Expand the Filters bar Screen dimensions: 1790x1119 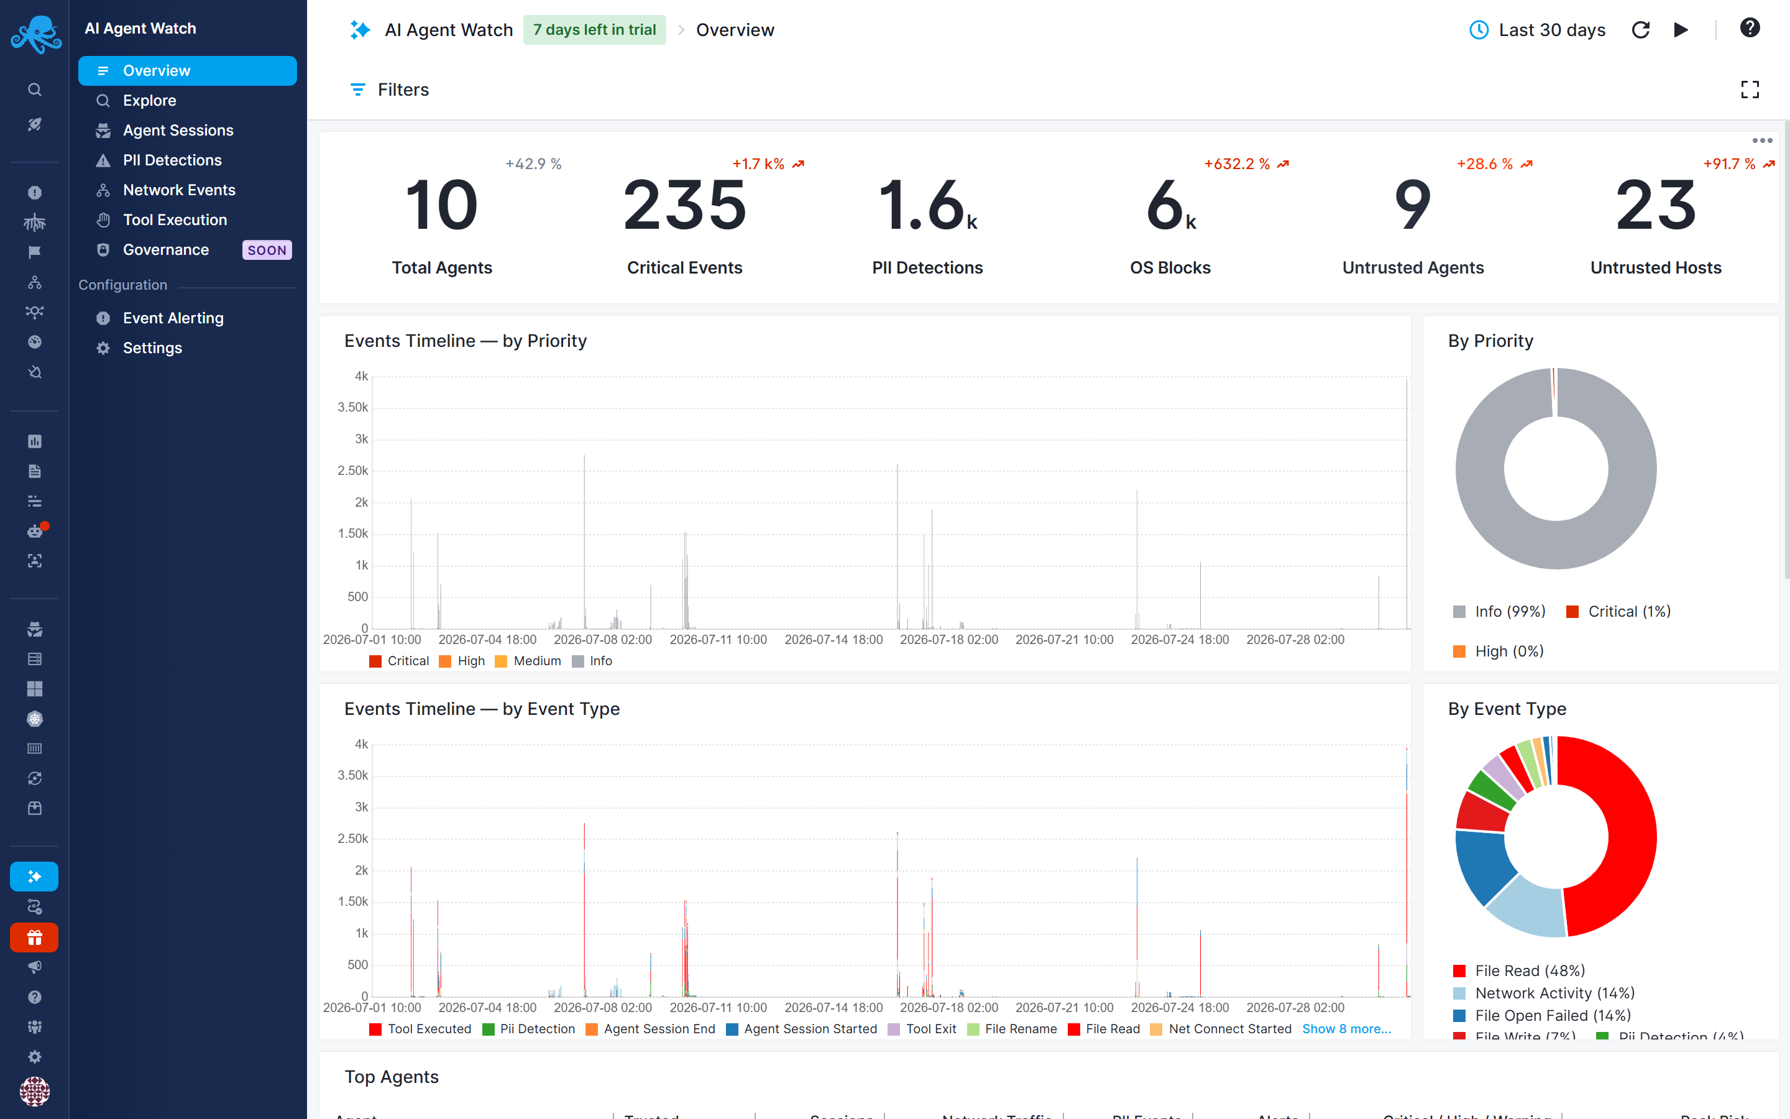[390, 90]
